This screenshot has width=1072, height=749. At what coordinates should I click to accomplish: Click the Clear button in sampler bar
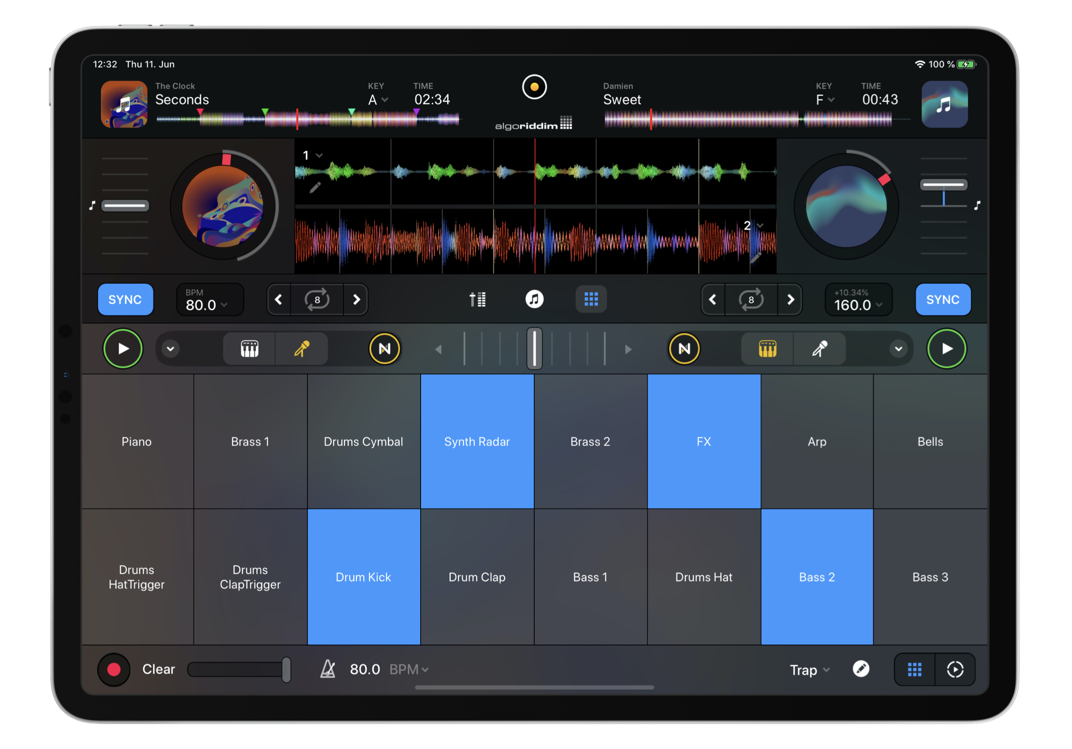tap(158, 669)
